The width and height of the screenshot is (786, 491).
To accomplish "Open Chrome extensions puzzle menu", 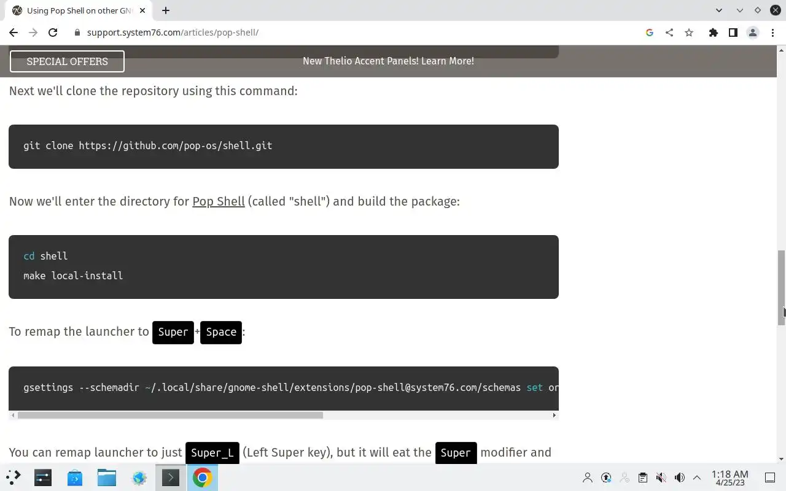I will 714,33.
